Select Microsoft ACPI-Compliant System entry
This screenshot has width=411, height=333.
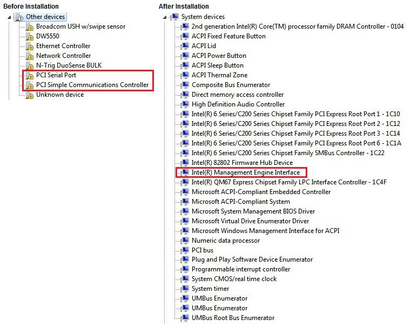tap(241, 202)
